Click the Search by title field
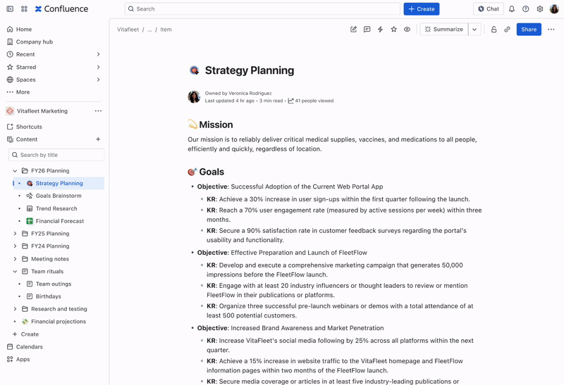The image size is (564, 385). (56, 155)
